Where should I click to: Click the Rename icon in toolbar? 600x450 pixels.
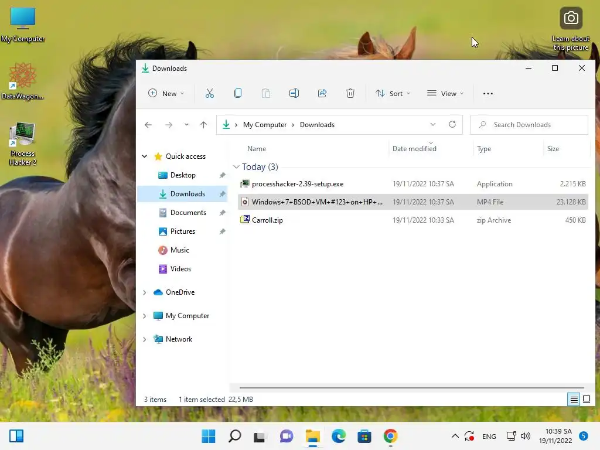coord(294,93)
